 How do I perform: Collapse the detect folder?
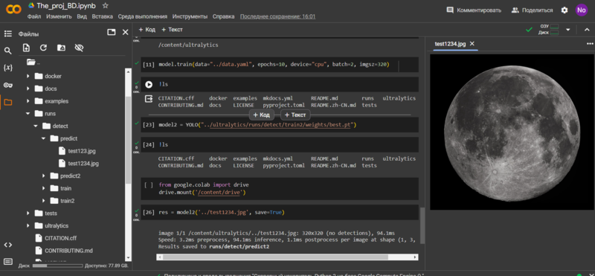tap(36, 126)
